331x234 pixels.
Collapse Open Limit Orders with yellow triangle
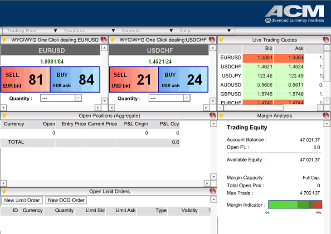4,192
